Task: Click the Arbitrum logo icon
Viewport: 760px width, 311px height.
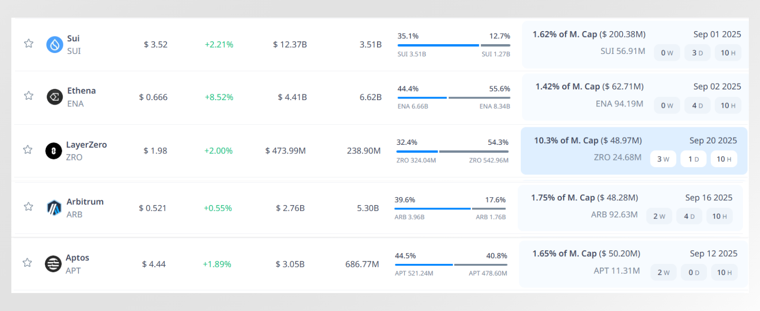Action: (54, 207)
